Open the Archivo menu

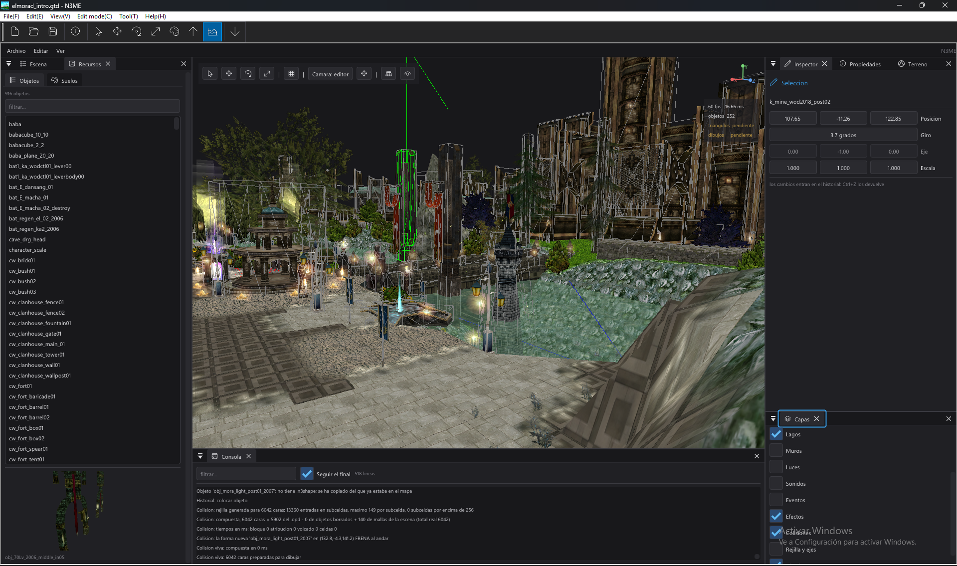click(x=16, y=51)
